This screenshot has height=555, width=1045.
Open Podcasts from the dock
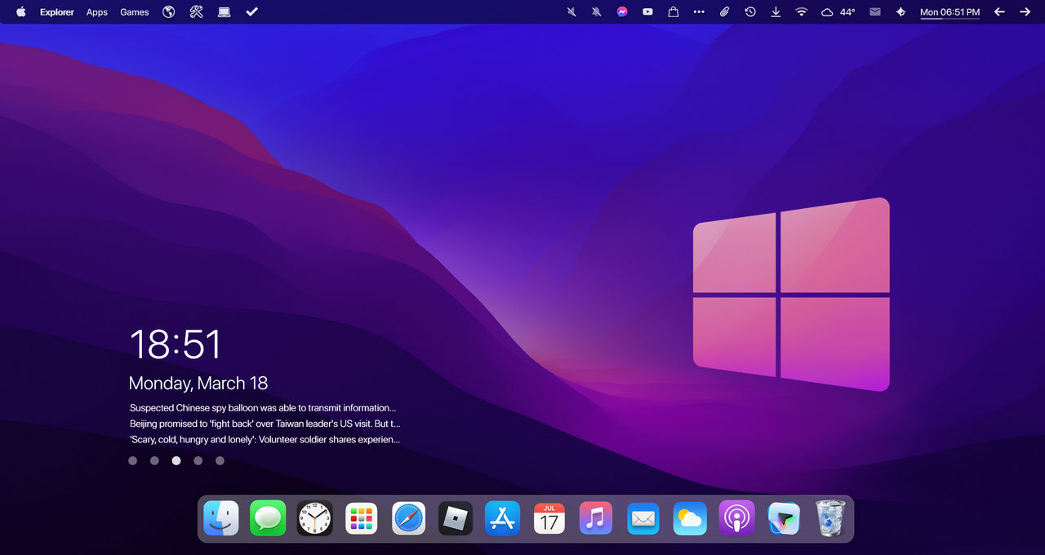pyautogui.click(x=737, y=518)
